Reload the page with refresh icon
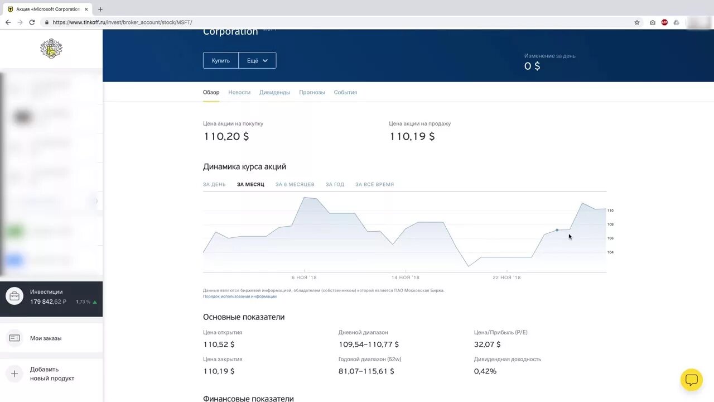 [x=32, y=22]
